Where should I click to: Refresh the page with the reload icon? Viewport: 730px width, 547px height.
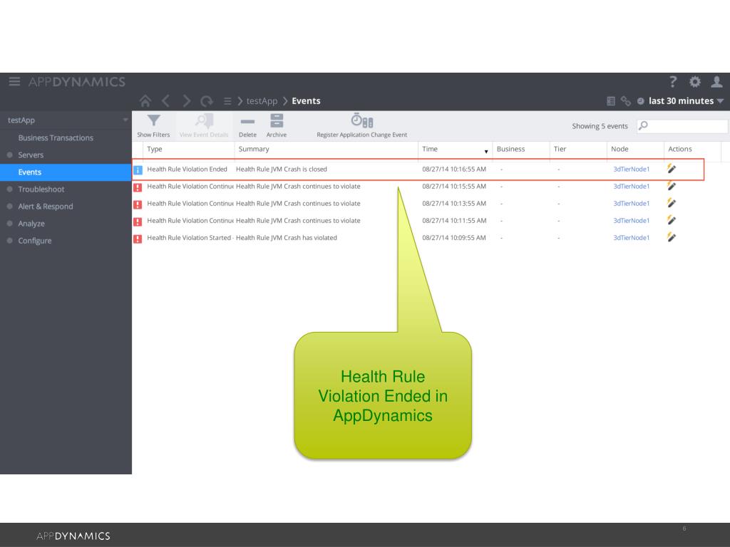tap(207, 101)
